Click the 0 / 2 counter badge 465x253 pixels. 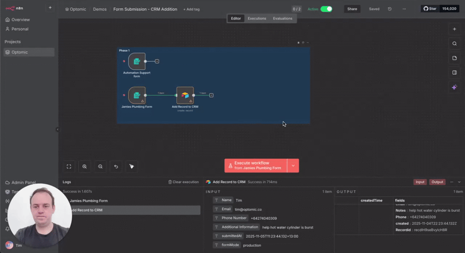point(297,9)
